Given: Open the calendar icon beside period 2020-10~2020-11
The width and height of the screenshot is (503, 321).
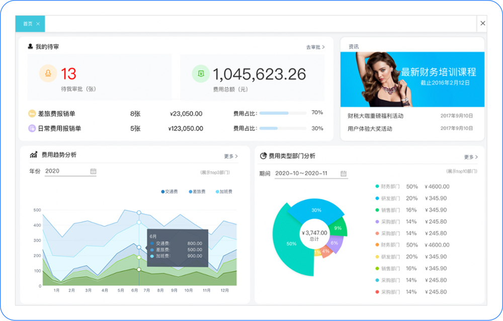Looking at the screenshot, I should click(x=343, y=174).
